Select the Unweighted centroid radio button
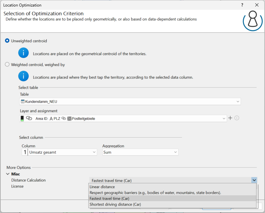 pyautogui.click(x=7, y=41)
